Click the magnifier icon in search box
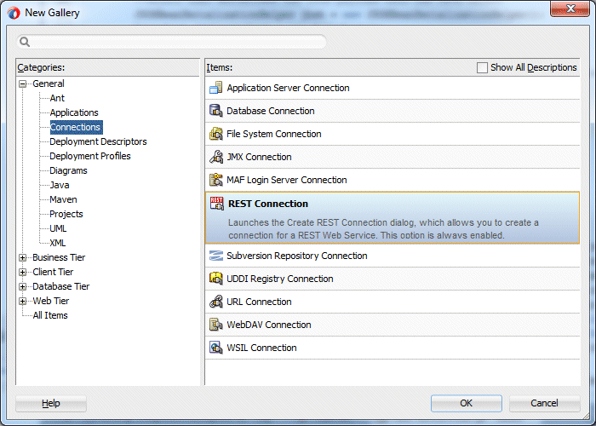Image resolution: width=596 pixels, height=426 pixels. pos(25,42)
